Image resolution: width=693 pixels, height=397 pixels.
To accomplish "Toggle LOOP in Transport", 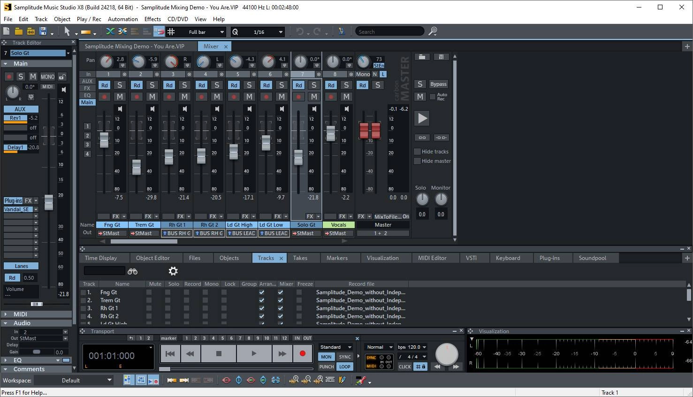I will point(345,366).
